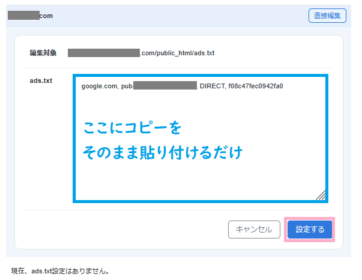
Task: Click the redacted domain block in the header
Action: [23, 15]
